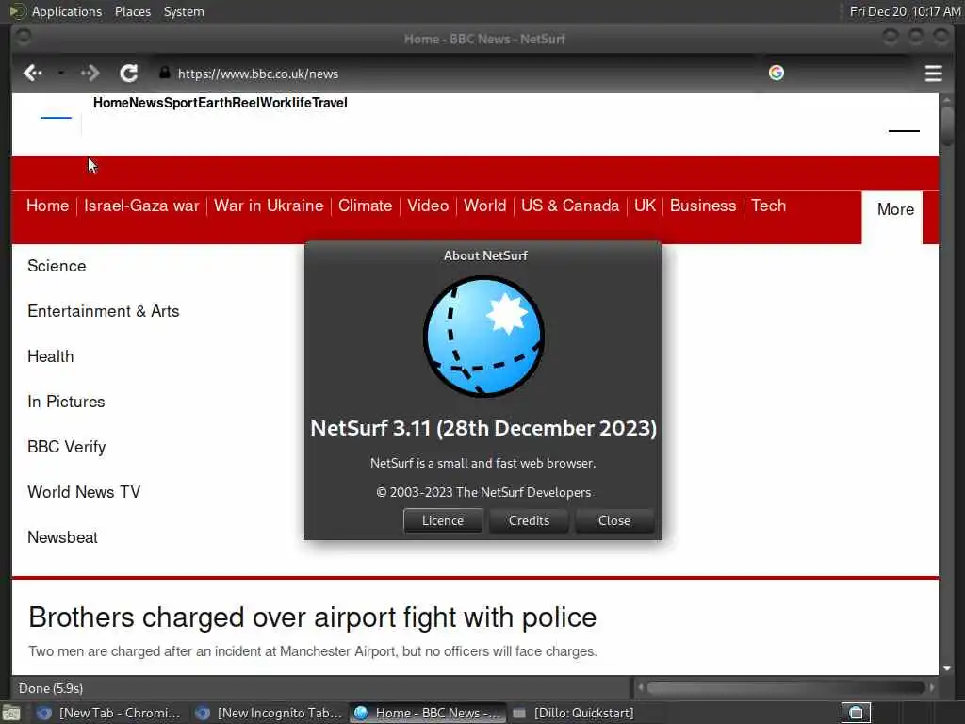Click the horizontal scrollbar thumb
965x724 pixels.
tap(786, 687)
